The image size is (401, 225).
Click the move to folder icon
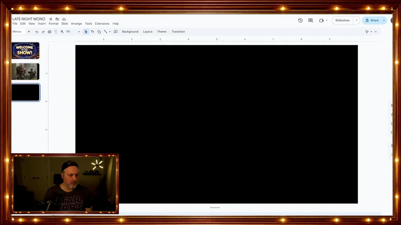pyautogui.click(x=57, y=19)
